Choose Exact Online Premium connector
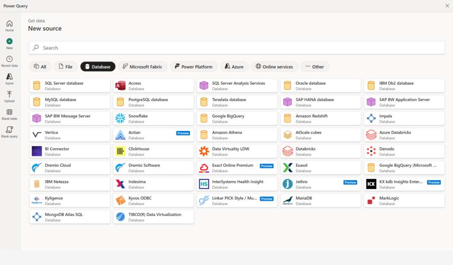453x265 pixels. click(x=237, y=168)
